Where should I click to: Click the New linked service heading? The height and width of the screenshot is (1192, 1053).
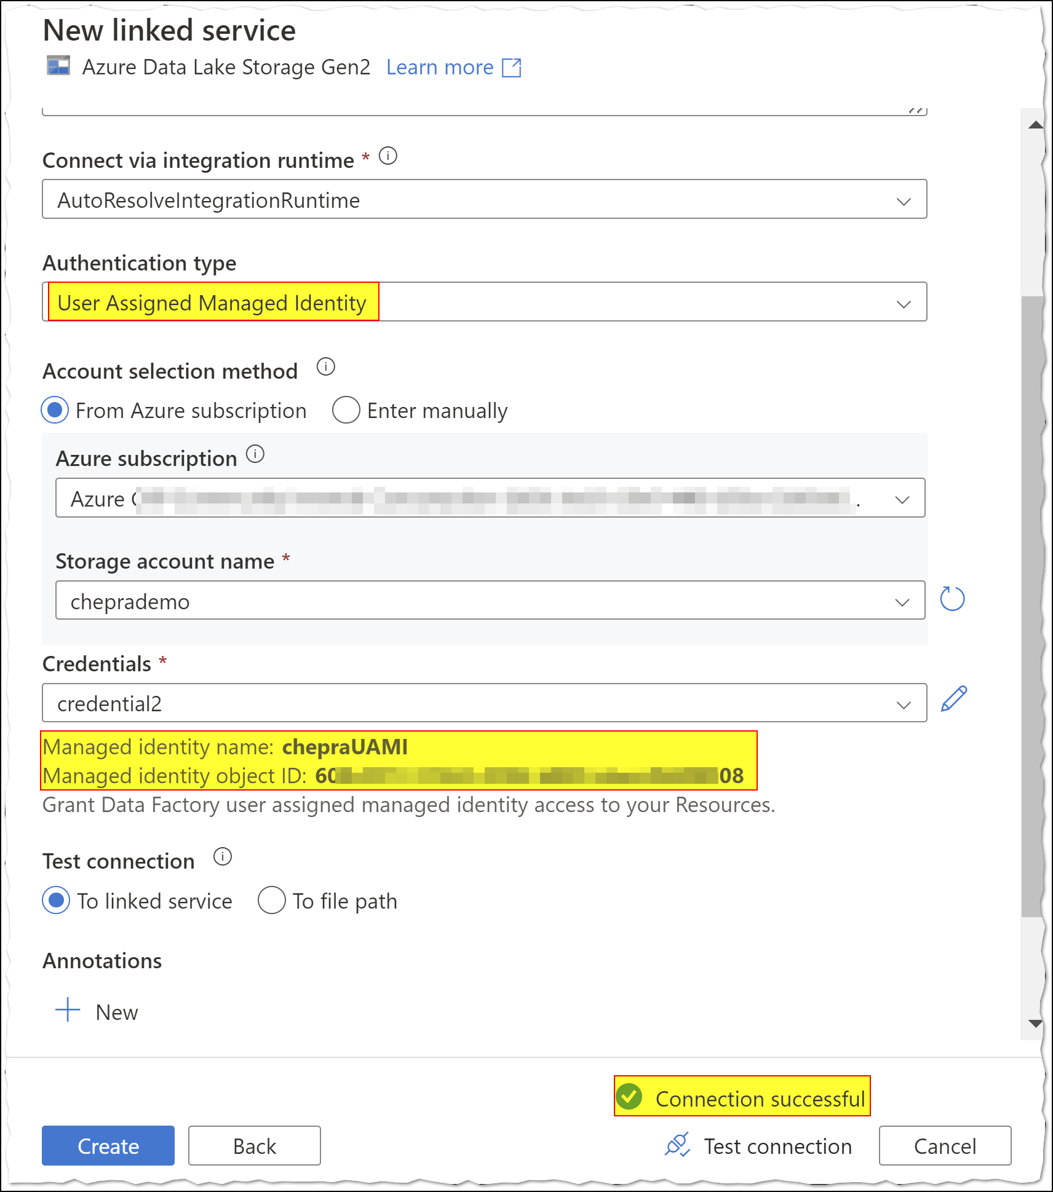click(x=169, y=30)
